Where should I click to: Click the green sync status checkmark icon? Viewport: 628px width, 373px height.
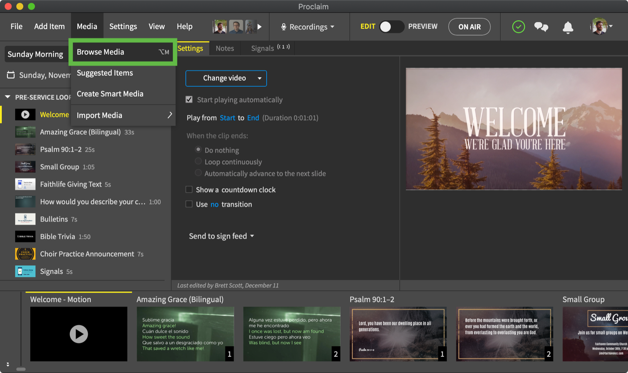[x=518, y=27]
